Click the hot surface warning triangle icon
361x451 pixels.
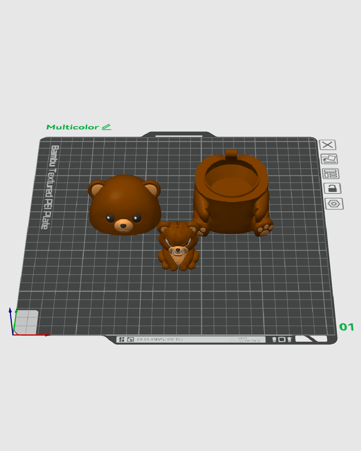pos(232,339)
